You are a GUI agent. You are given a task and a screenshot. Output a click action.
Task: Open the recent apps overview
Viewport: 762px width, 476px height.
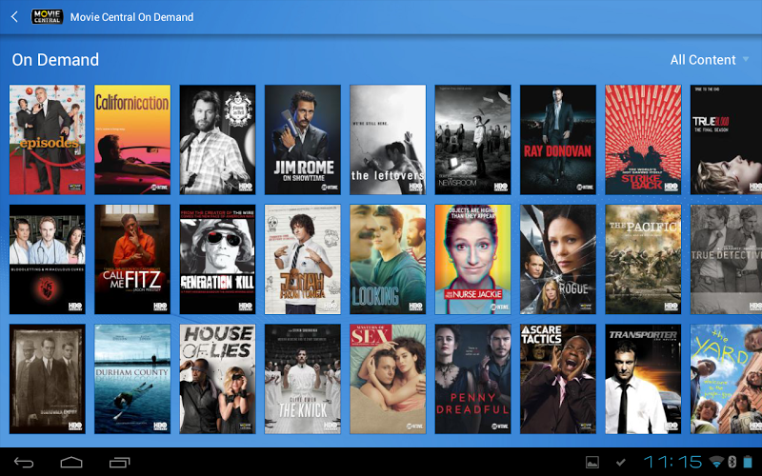pyautogui.click(x=120, y=463)
